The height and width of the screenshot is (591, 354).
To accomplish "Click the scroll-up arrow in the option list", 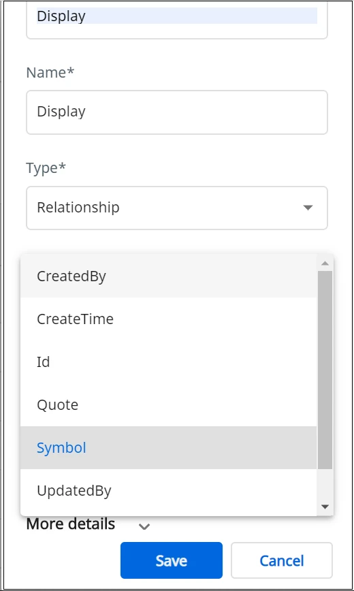I will 325,263.
